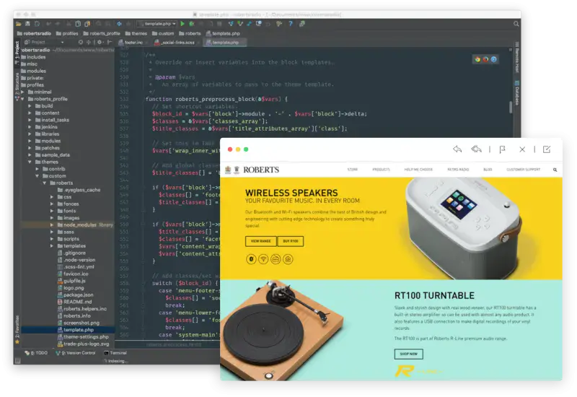Click the Save All icon in the toolbar
Screen dimensions: 577x397
click(x=27, y=24)
